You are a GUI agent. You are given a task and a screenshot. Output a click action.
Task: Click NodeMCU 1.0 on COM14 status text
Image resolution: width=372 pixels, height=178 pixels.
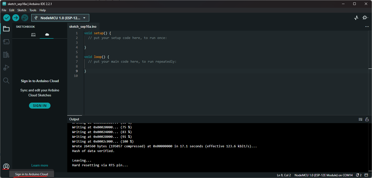pos(323,175)
